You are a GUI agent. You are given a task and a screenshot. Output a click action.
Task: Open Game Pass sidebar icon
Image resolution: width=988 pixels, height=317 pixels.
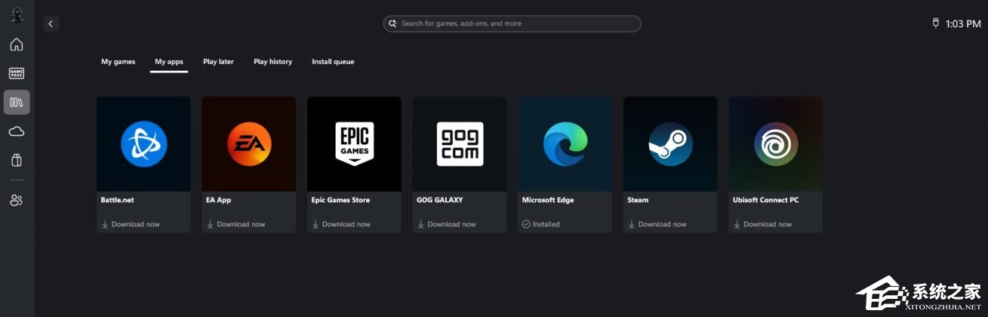(x=17, y=73)
